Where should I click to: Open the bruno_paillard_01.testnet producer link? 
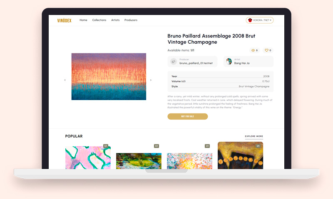196,63
